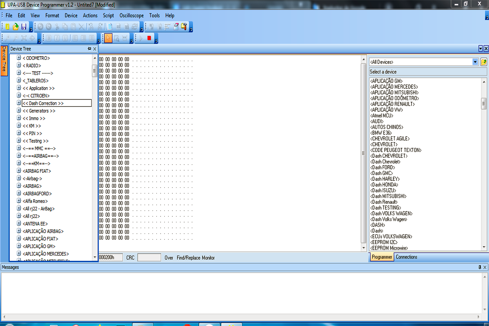
Task: Open the file toolbar overflow arrow
Action: [31, 27]
